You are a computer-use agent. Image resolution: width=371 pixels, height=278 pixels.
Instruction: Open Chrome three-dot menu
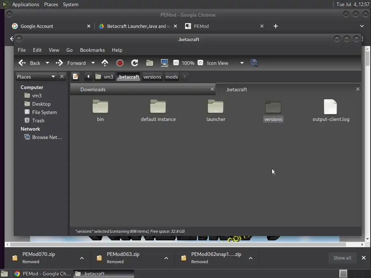pos(363,39)
